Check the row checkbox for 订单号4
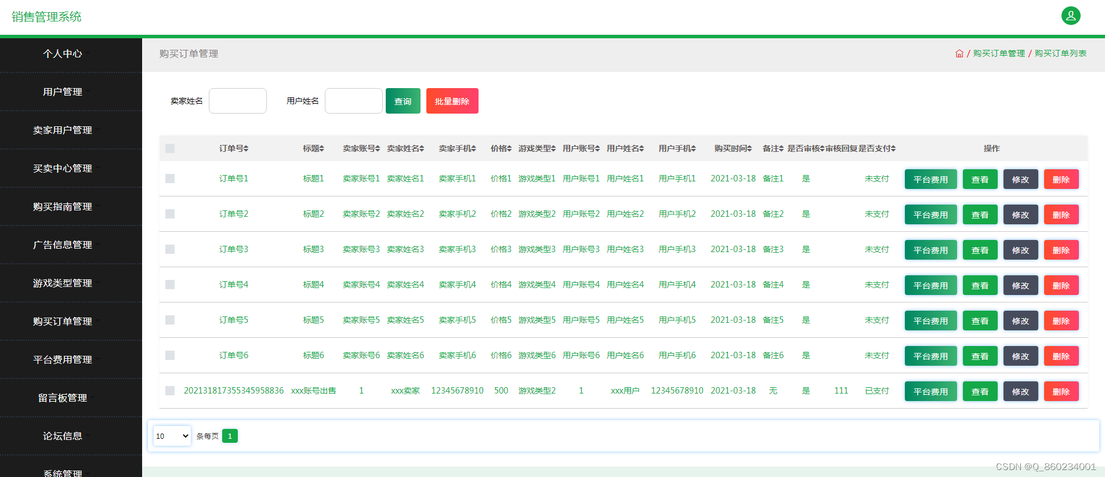Viewport: 1105px width, 477px height. click(x=170, y=285)
